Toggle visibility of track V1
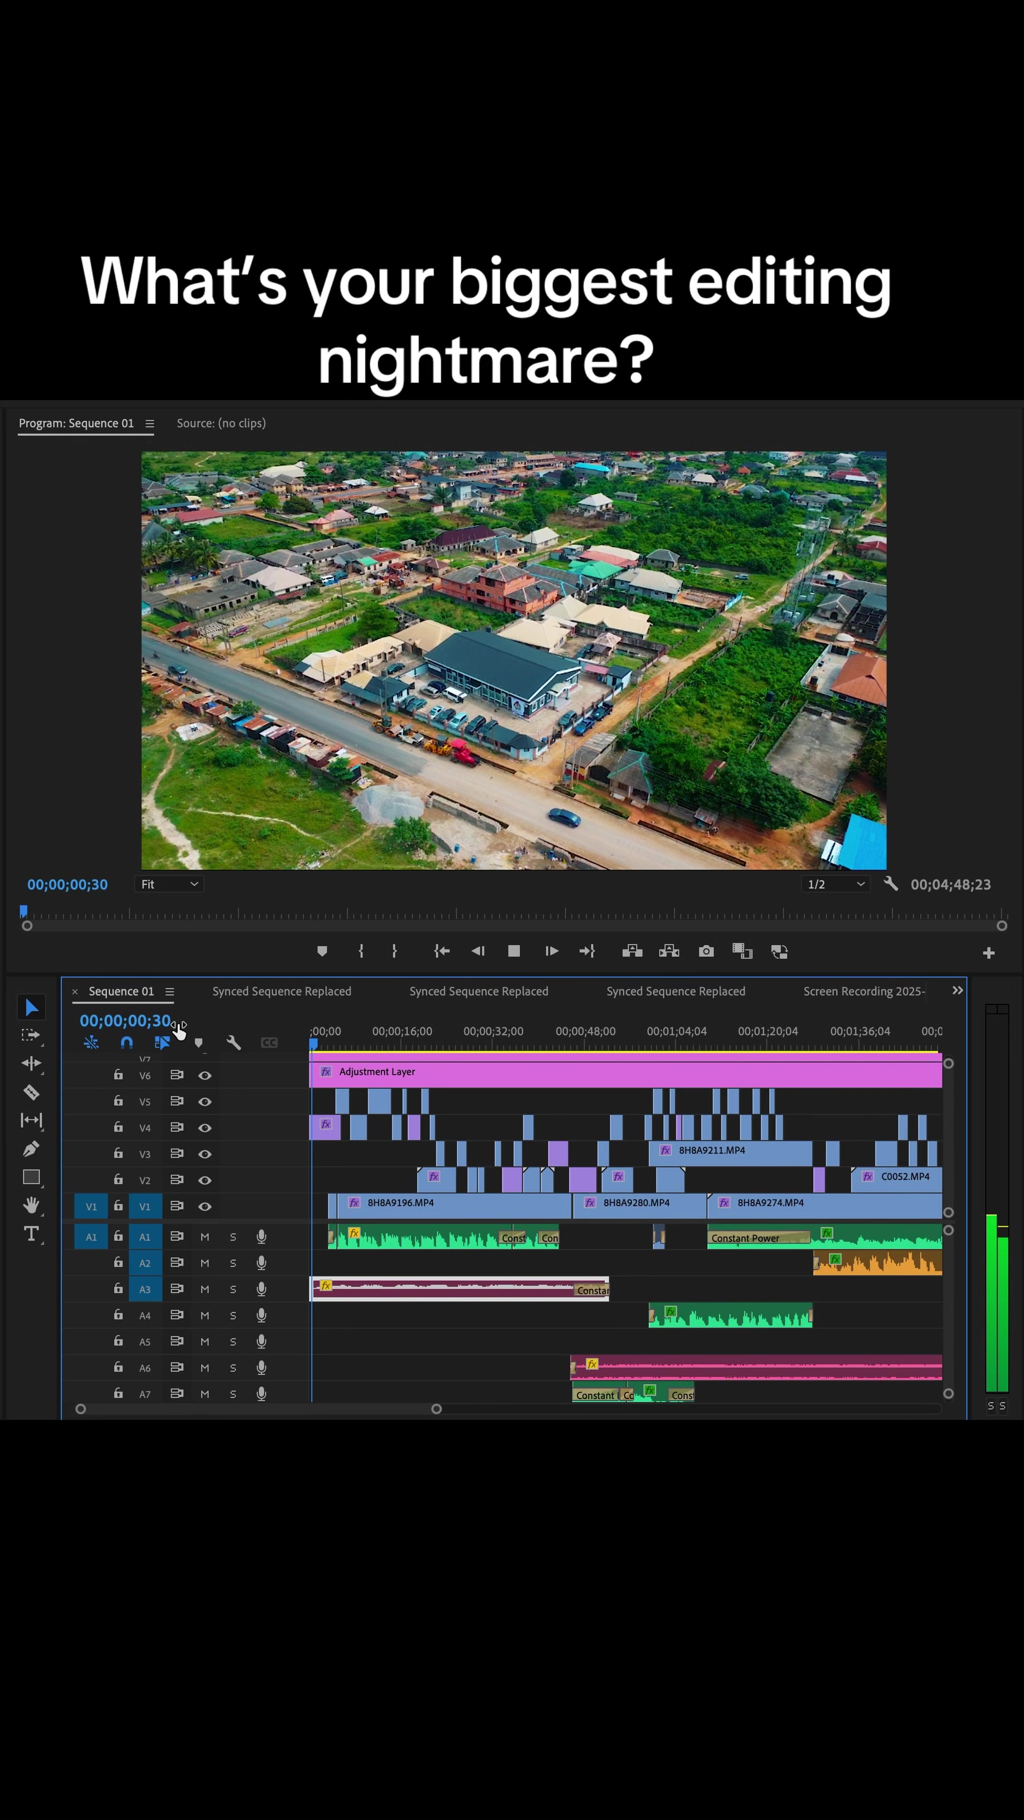Image resolution: width=1024 pixels, height=1820 pixels. [x=205, y=1207]
